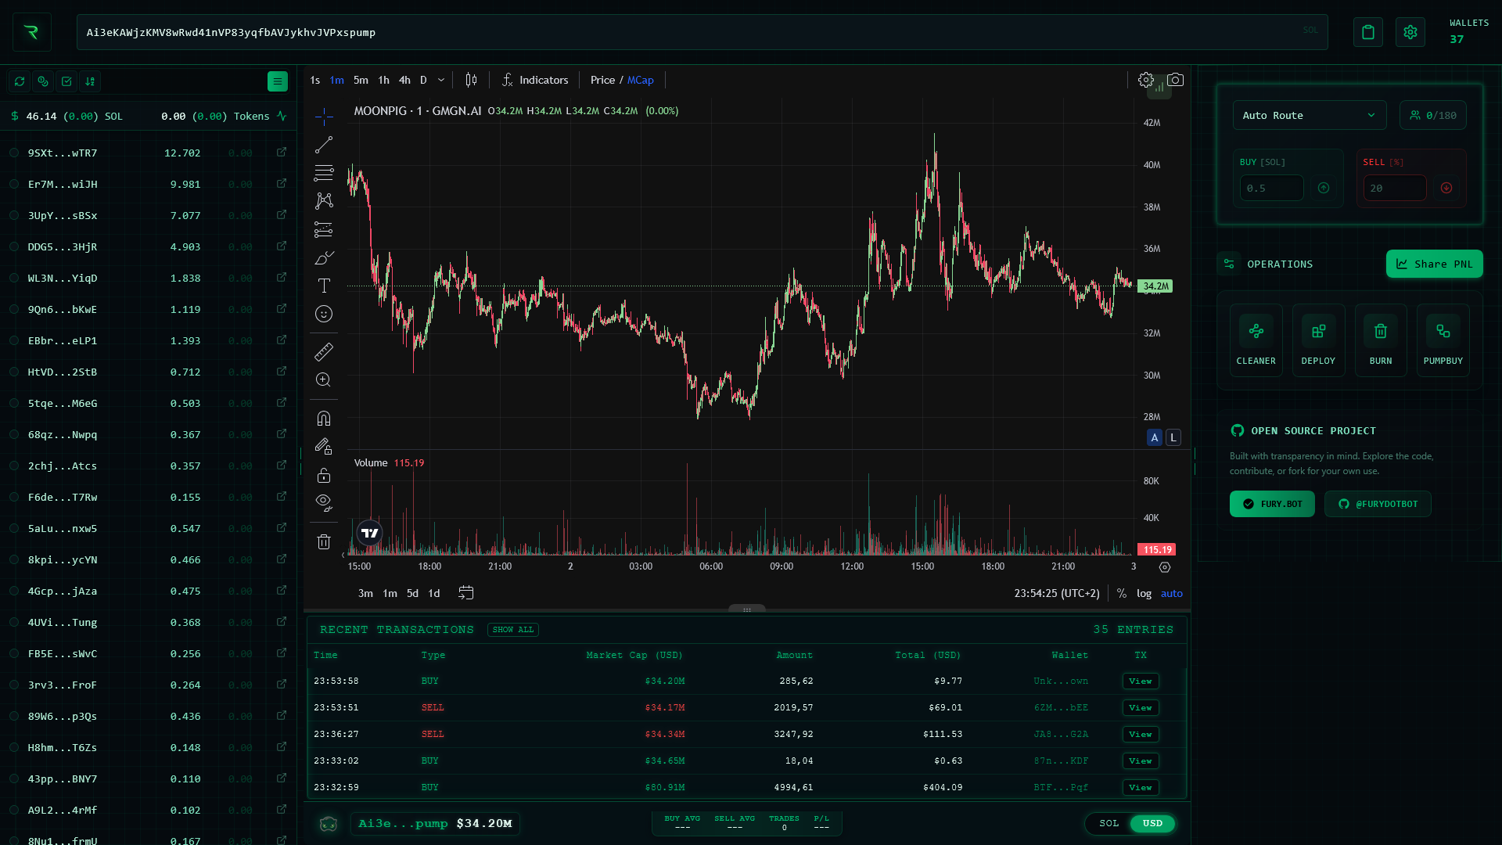Open the BURN operation
The height and width of the screenshot is (845, 1502).
pos(1380,341)
